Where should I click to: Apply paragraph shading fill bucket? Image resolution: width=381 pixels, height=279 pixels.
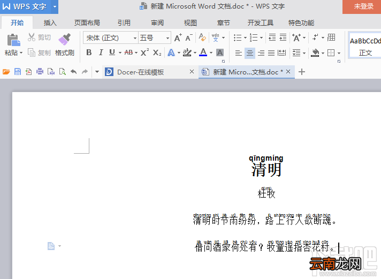315,53
